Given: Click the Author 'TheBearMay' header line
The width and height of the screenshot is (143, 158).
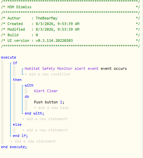Looking at the screenshot, I should click(x=71, y=18).
